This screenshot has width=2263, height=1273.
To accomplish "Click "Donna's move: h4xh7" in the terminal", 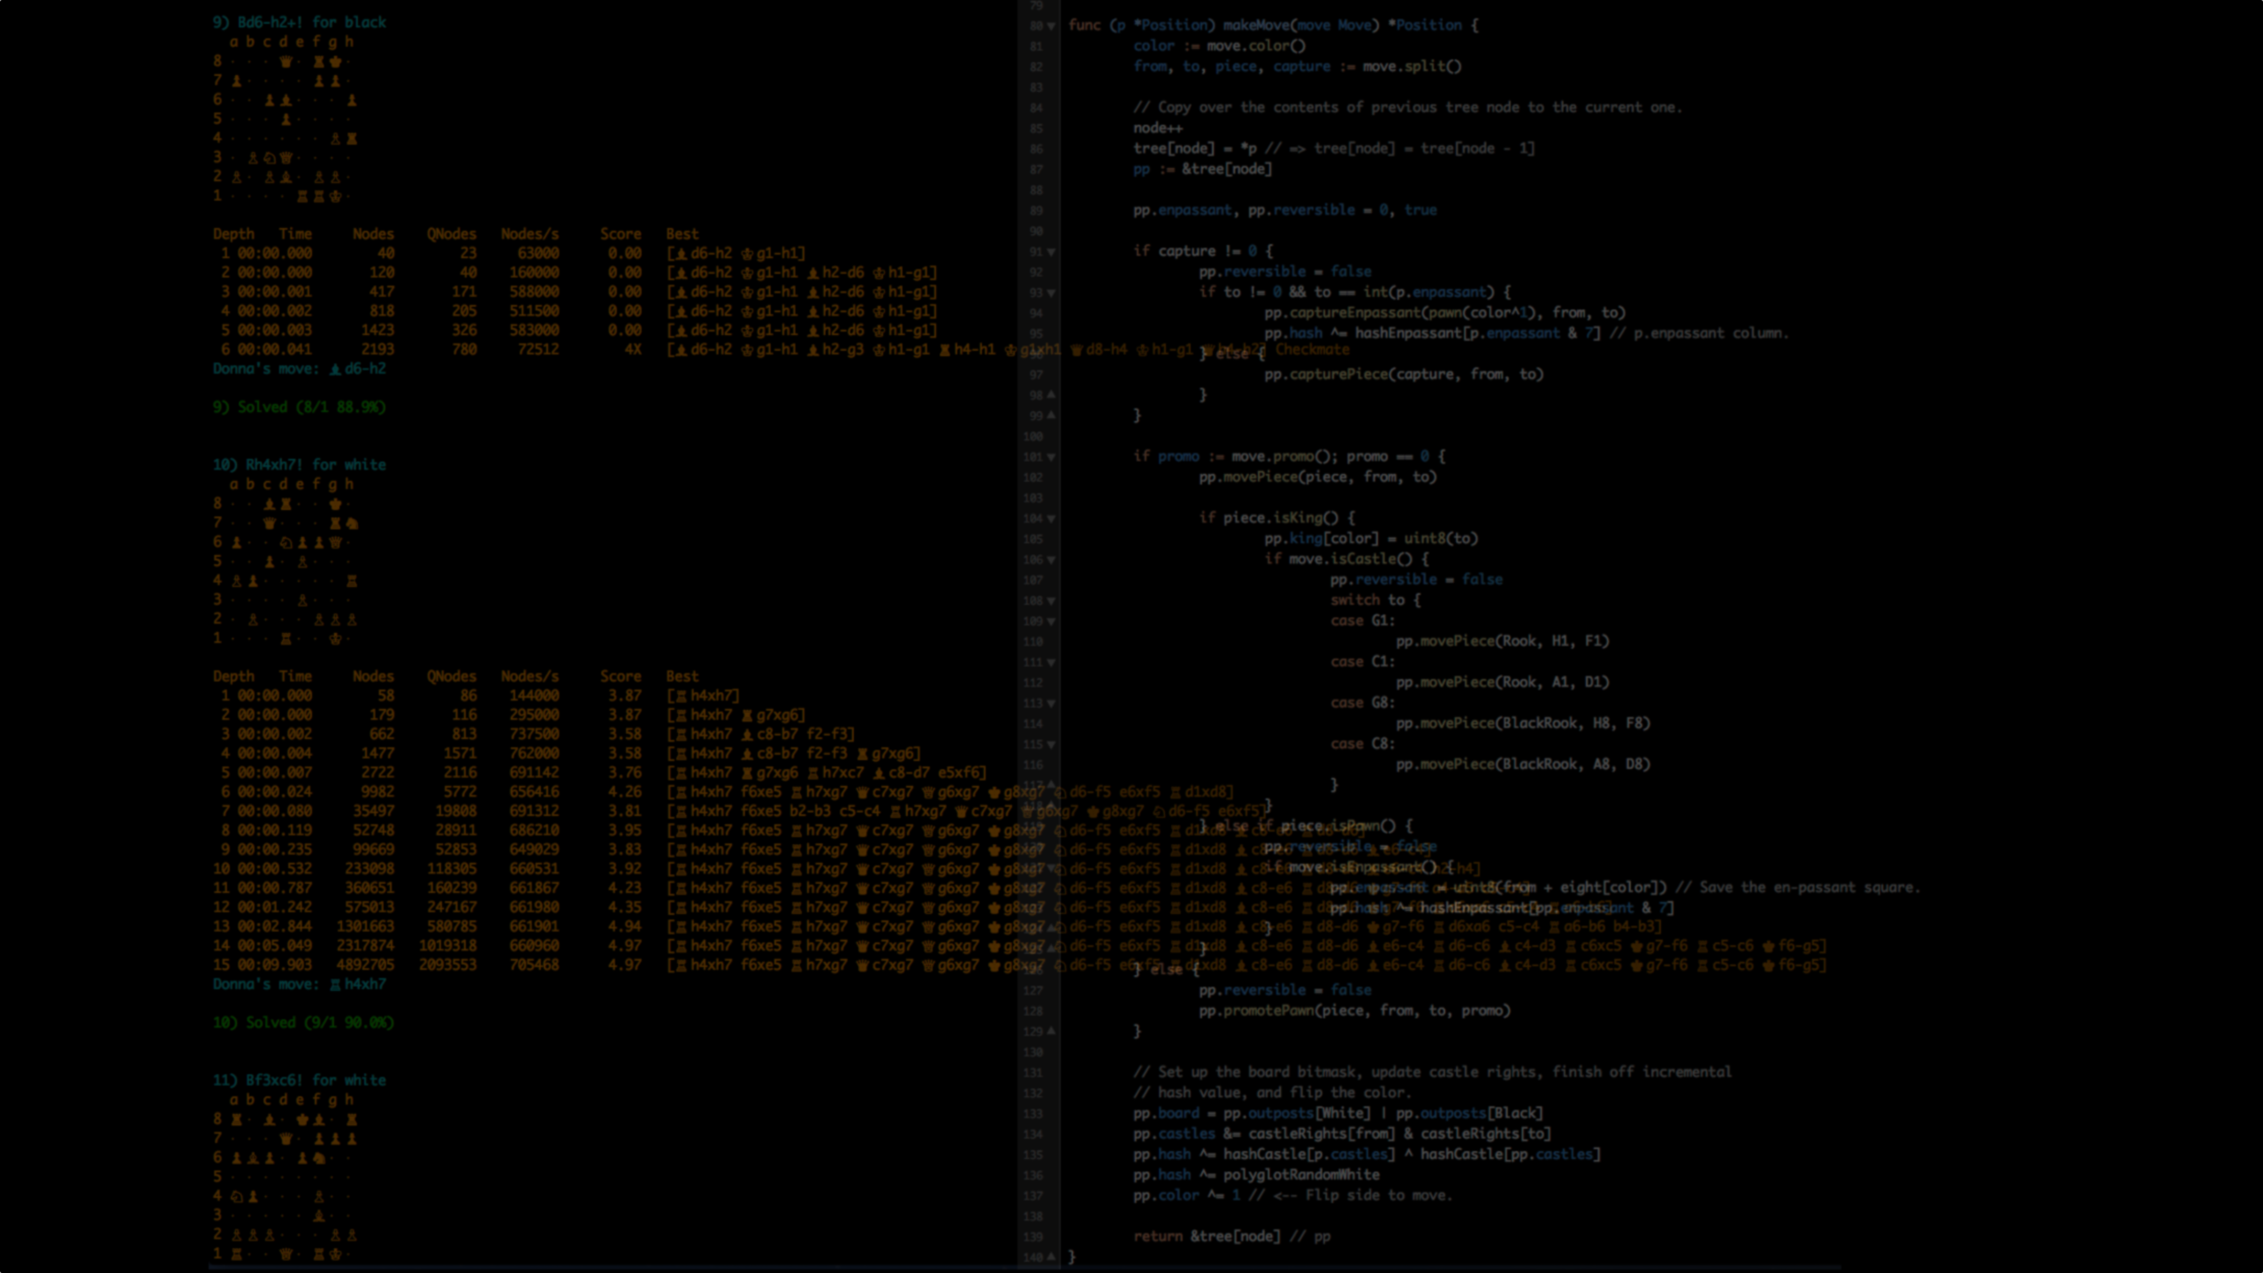I will tap(300, 984).
